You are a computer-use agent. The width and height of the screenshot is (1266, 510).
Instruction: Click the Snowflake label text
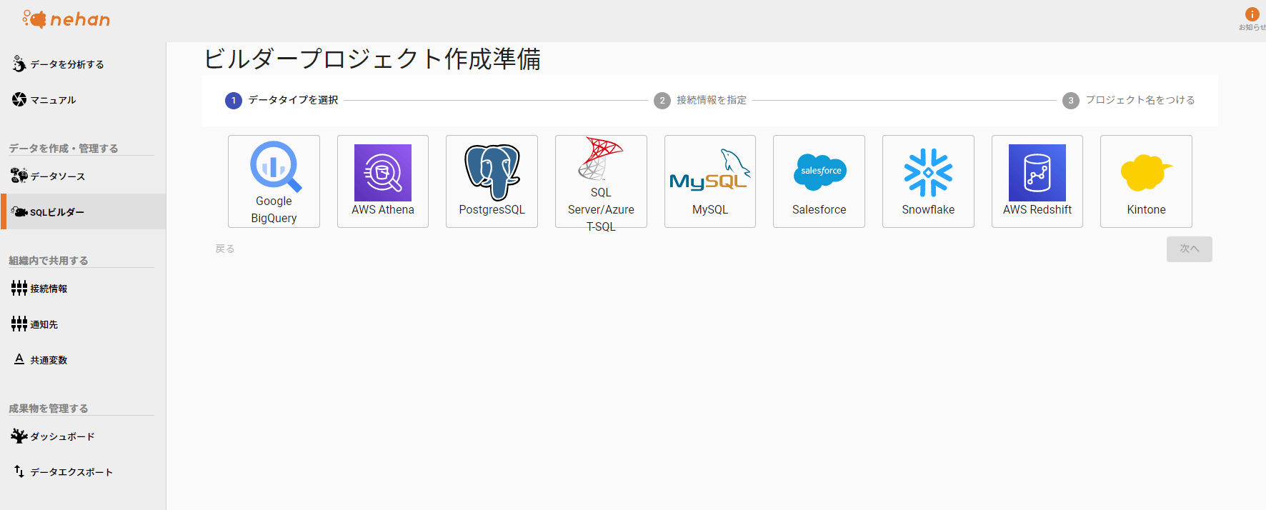(x=928, y=209)
